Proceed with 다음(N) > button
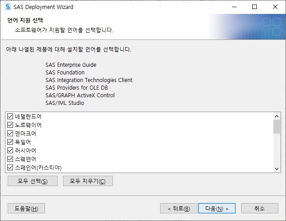Viewport: 286px width, 221px height. coord(217,208)
